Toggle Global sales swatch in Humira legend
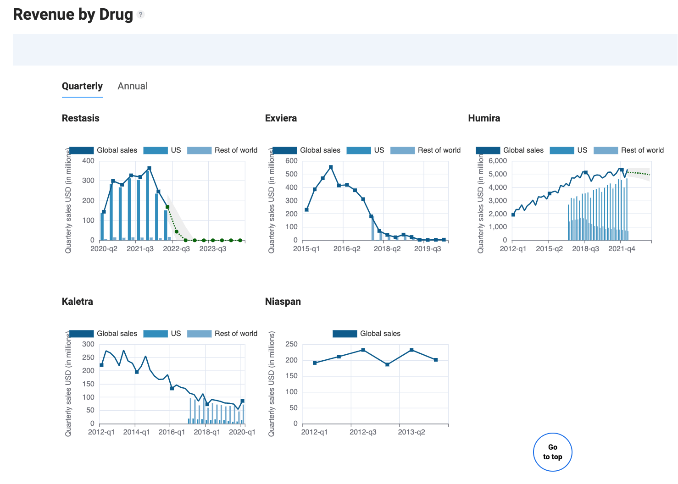The width and height of the screenshot is (678, 484). pyautogui.click(x=488, y=150)
